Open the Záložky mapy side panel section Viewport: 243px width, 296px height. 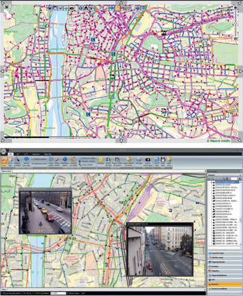[225, 258]
